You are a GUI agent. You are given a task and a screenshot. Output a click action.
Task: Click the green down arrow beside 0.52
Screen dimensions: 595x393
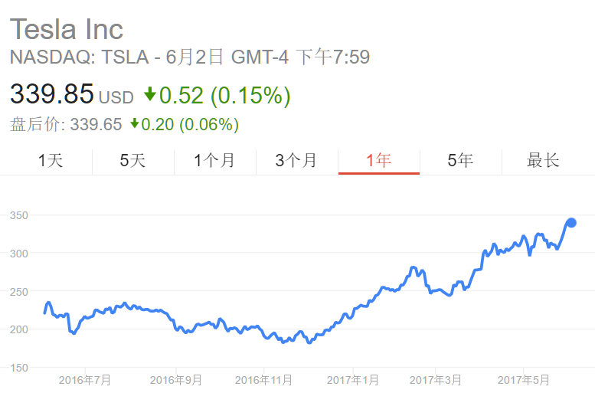(150, 93)
